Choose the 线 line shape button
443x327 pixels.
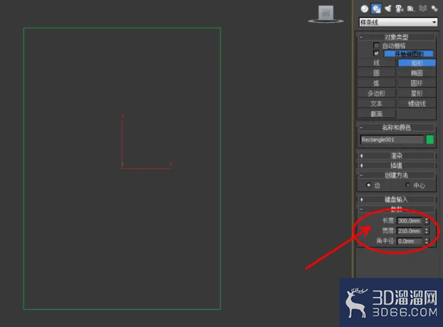click(377, 63)
